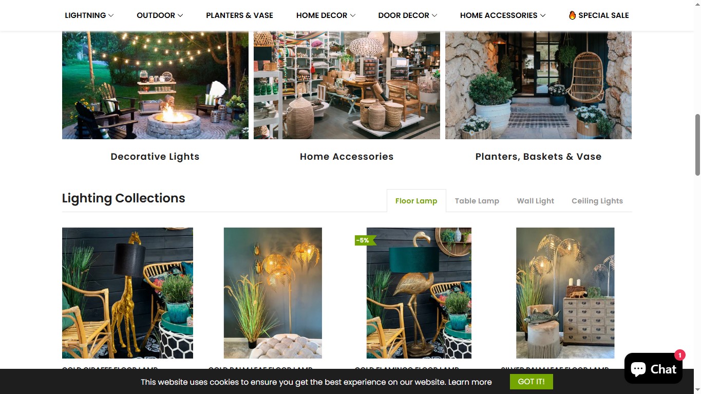Show the Ceiling Lights tab

pos(597,201)
